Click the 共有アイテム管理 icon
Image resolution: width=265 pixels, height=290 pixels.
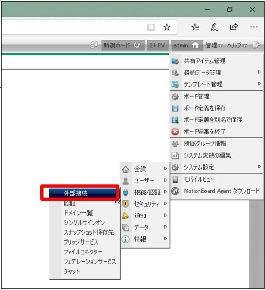click(175, 61)
